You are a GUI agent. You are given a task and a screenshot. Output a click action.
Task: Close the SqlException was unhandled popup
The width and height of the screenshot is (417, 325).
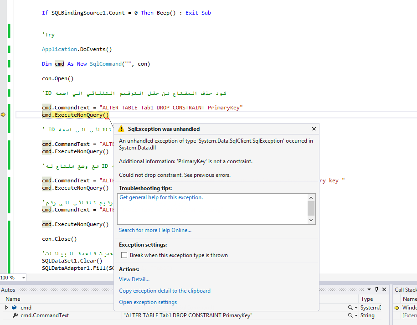(314, 129)
